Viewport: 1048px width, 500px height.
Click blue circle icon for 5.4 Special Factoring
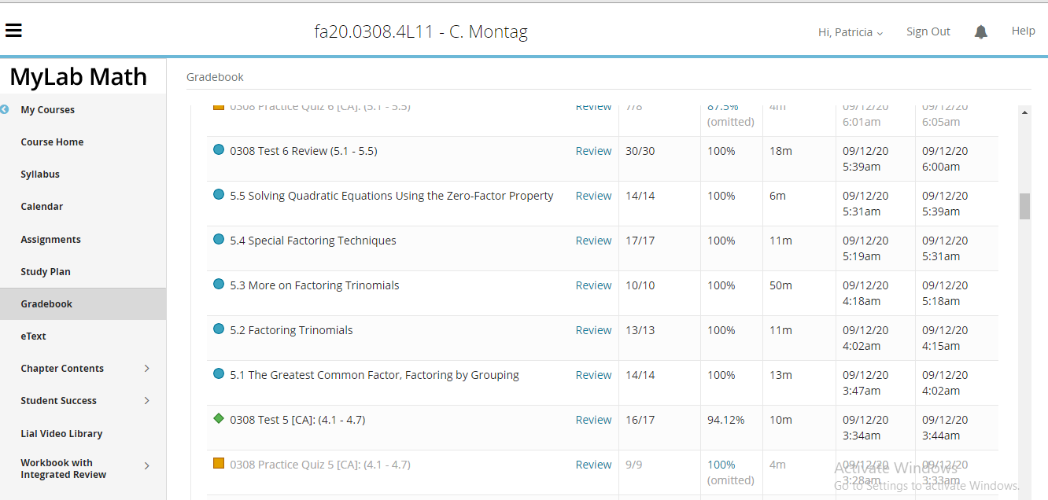[x=219, y=240]
